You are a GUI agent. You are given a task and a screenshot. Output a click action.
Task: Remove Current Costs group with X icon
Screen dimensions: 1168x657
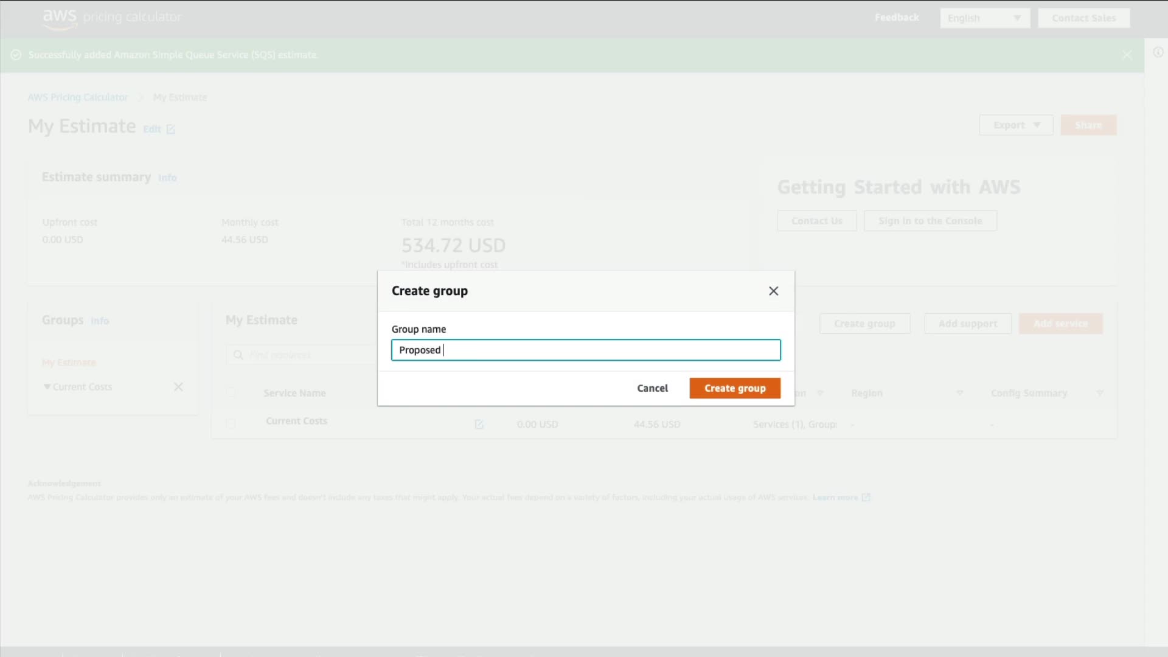(178, 387)
